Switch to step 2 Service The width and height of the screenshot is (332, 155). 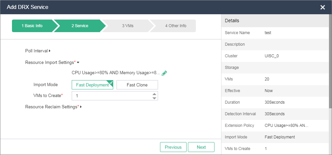[80, 26]
